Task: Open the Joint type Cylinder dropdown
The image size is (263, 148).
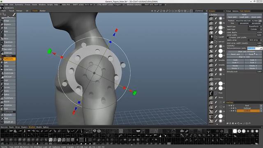Action: coord(255,29)
